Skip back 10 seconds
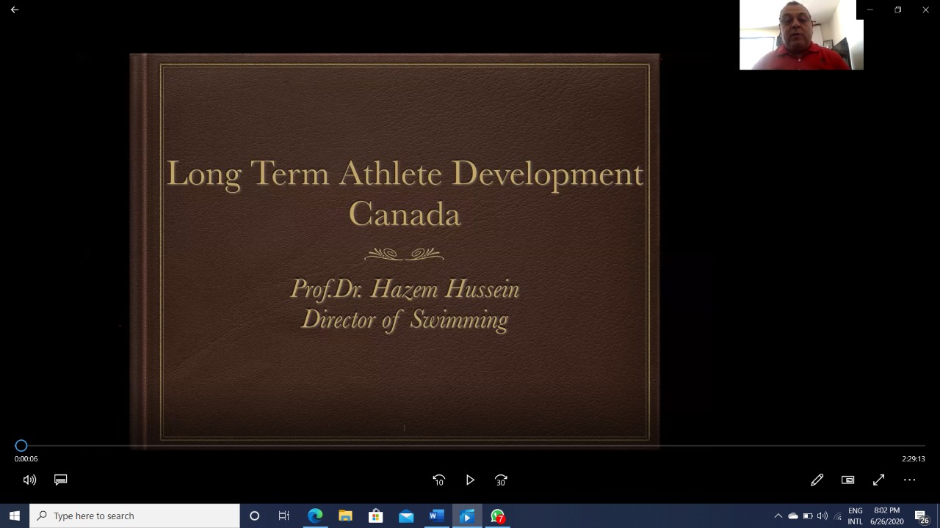This screenshot has width=940, height=528. click(x=438, y=480)
